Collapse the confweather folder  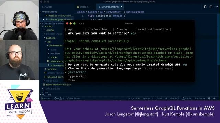[x=56, y=46]
